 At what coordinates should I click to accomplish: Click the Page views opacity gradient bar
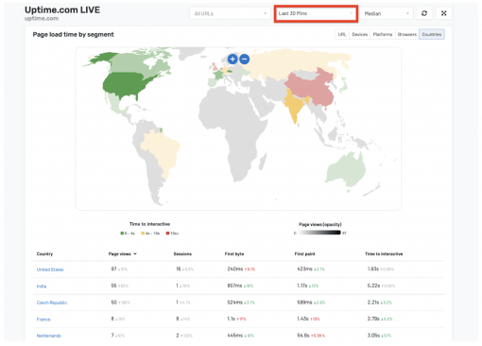(x=319, y=233)
